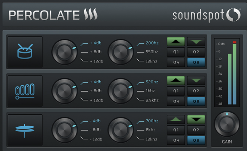Select the - 4db cut label
The height and width of the screenshot is (151, 247).
point(95,121)
